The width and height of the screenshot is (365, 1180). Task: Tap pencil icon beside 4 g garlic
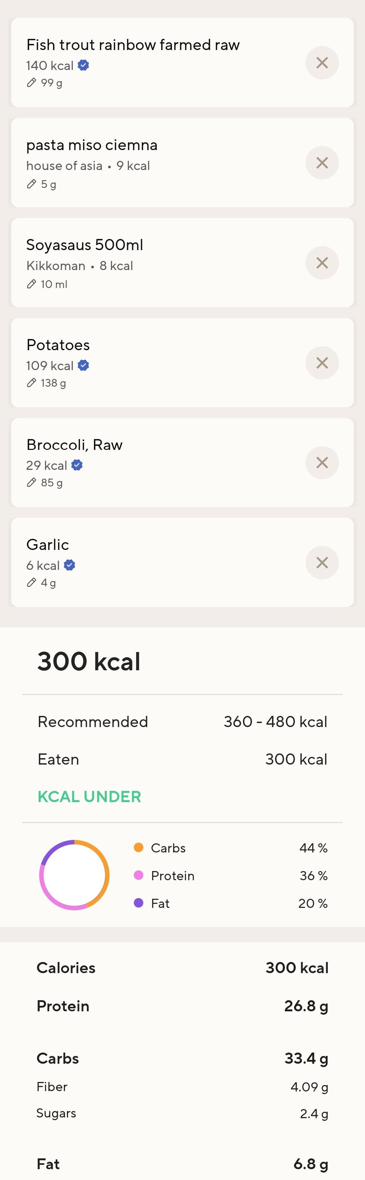click(x=31, y=583)
